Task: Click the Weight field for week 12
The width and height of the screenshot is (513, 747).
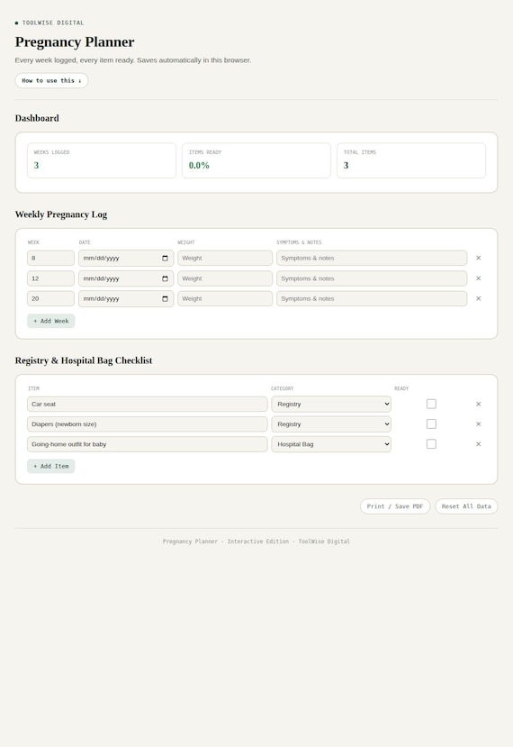Action: (x=225, y=278)
